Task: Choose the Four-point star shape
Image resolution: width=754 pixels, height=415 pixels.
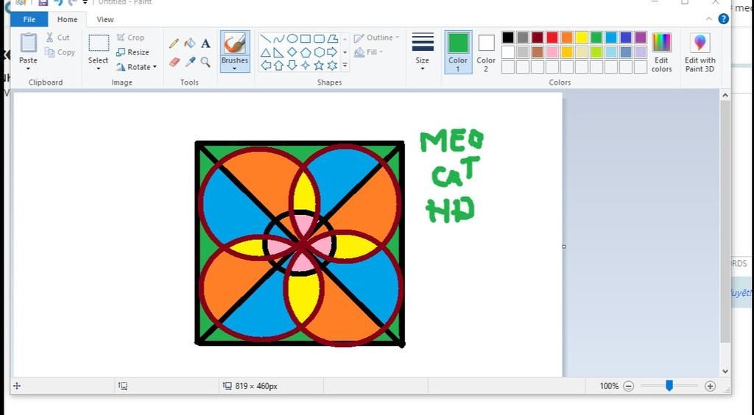Action: click(306, 65)
